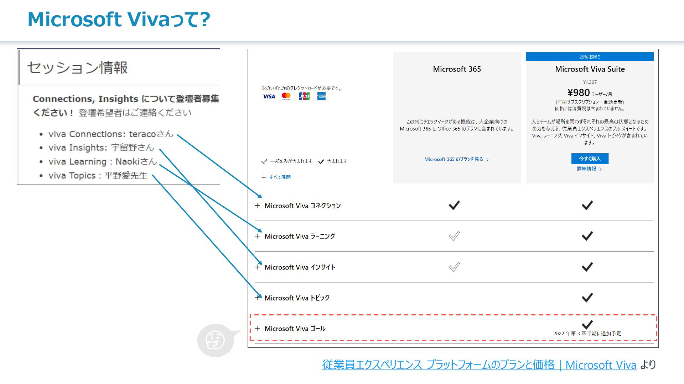Click the 価格には消費税は含まれていません note

(x=590, y=109)
